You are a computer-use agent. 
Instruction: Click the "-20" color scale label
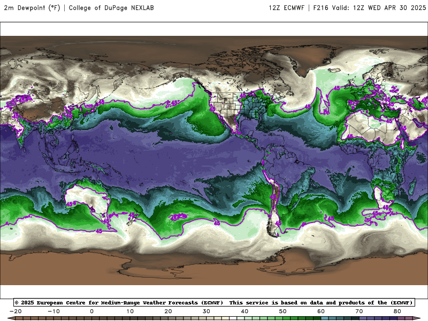(x=16, y=311)
